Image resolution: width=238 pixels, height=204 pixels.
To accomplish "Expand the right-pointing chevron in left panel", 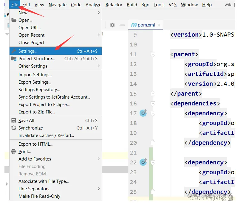I will [x=7, y=184].
